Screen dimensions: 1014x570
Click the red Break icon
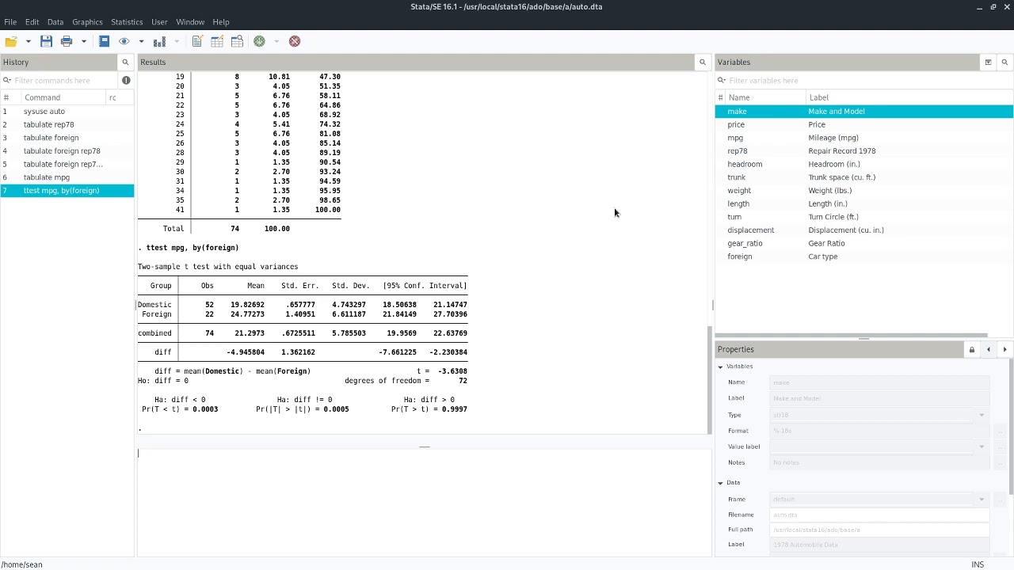click(x=295, y=41)
